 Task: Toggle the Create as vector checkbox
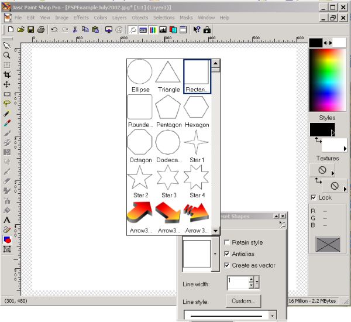click(x=228, y=265)
